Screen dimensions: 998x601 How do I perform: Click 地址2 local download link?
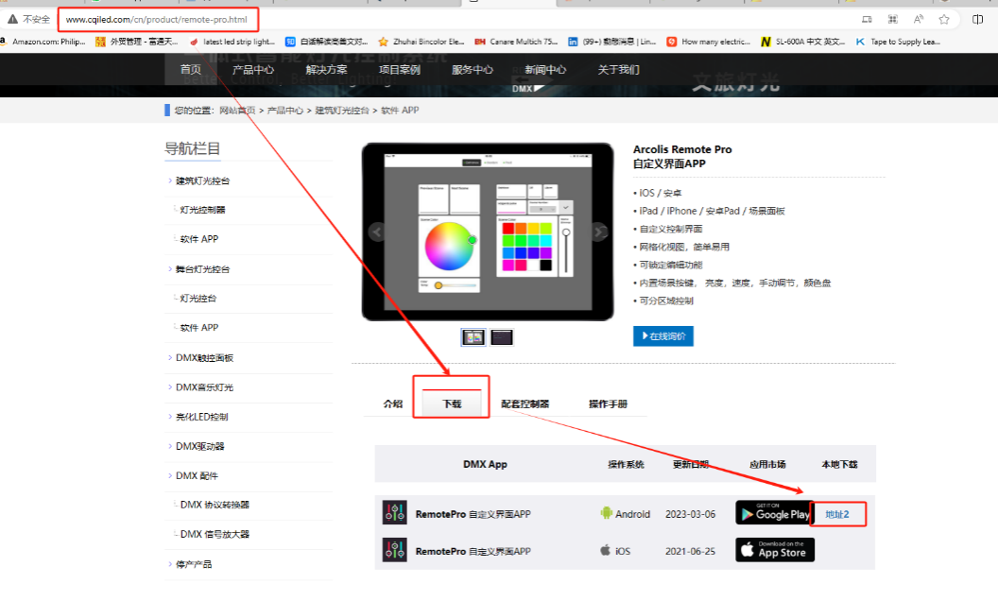(x=837, y=514)
